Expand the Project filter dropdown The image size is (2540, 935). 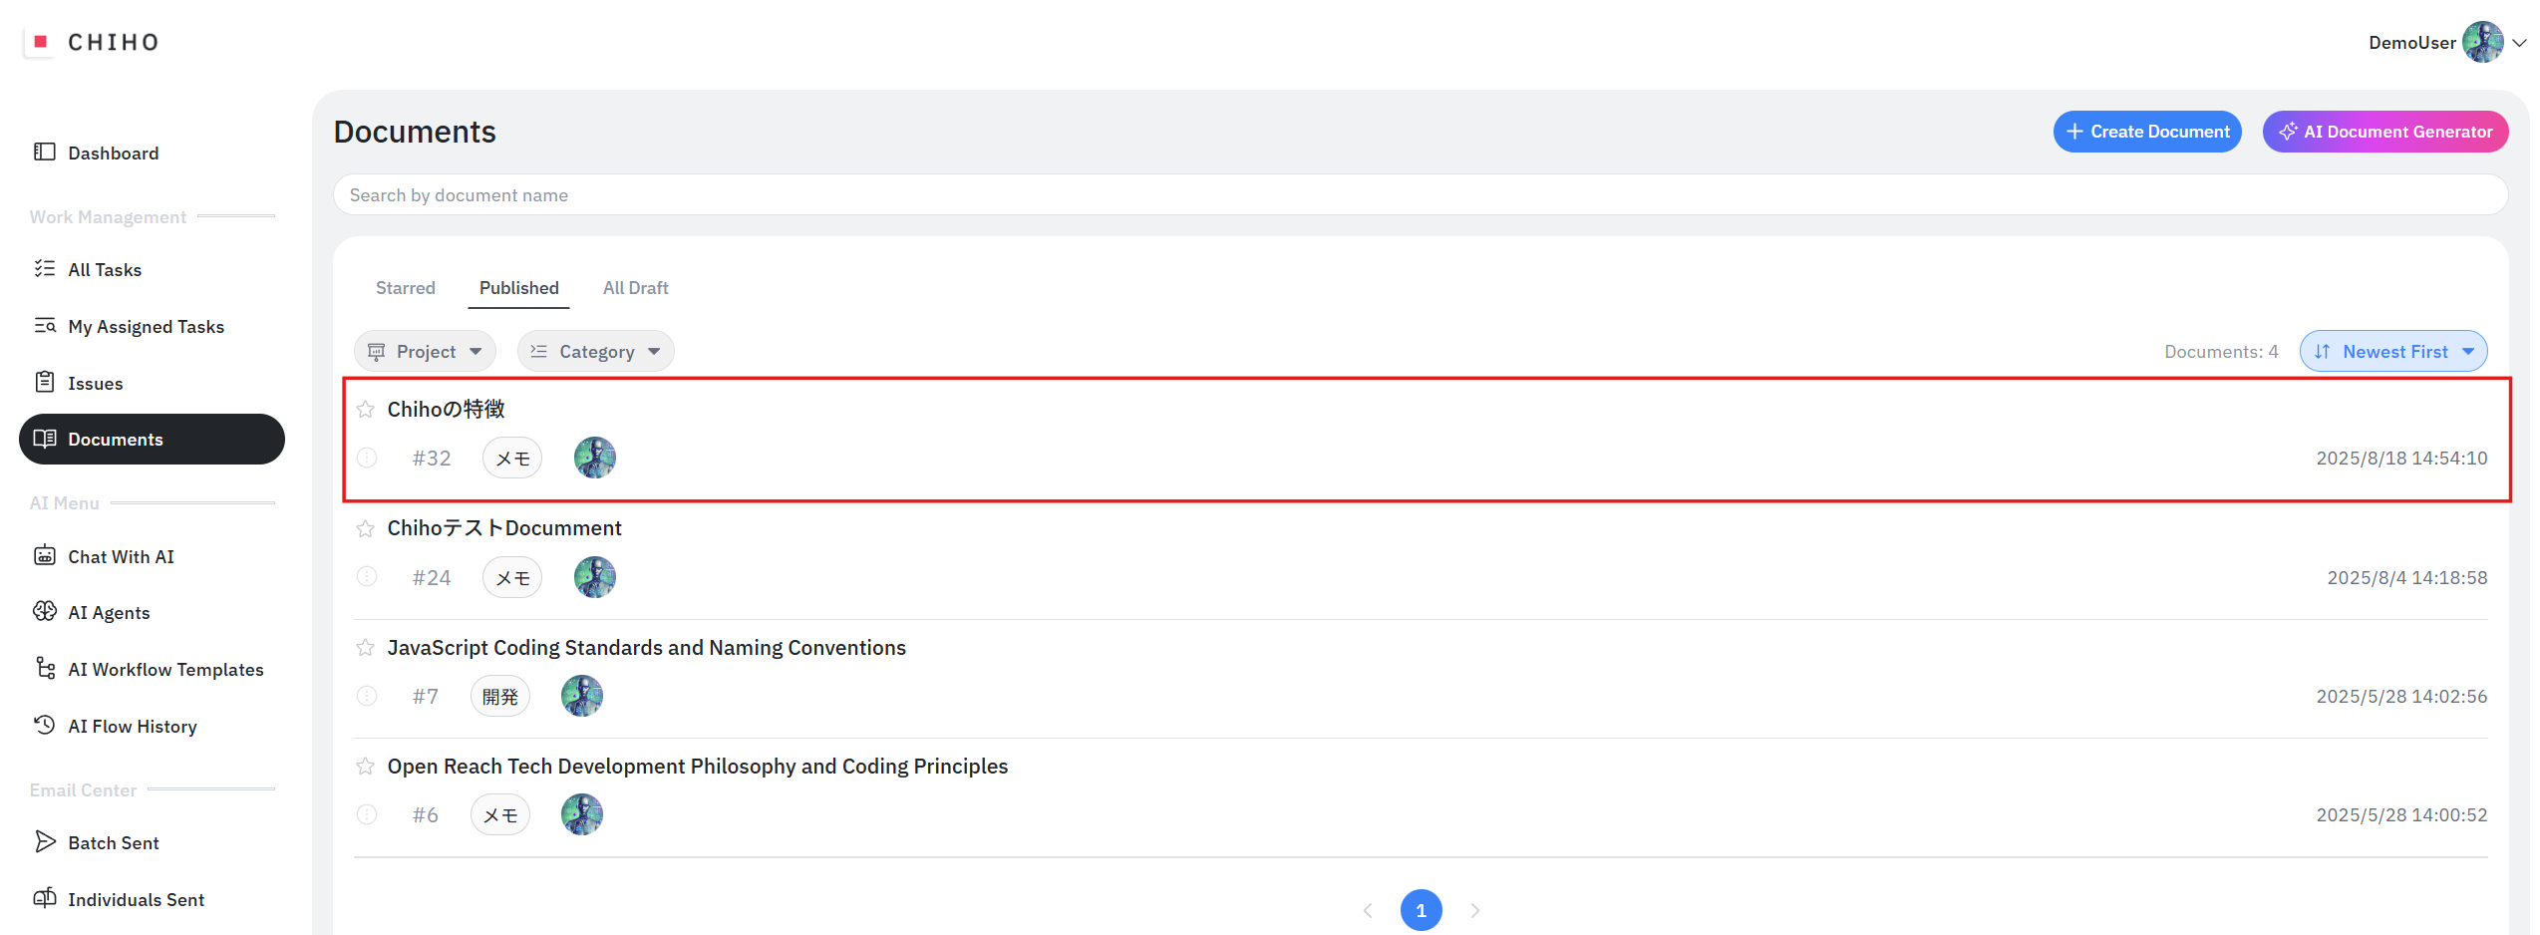(425, 352)
